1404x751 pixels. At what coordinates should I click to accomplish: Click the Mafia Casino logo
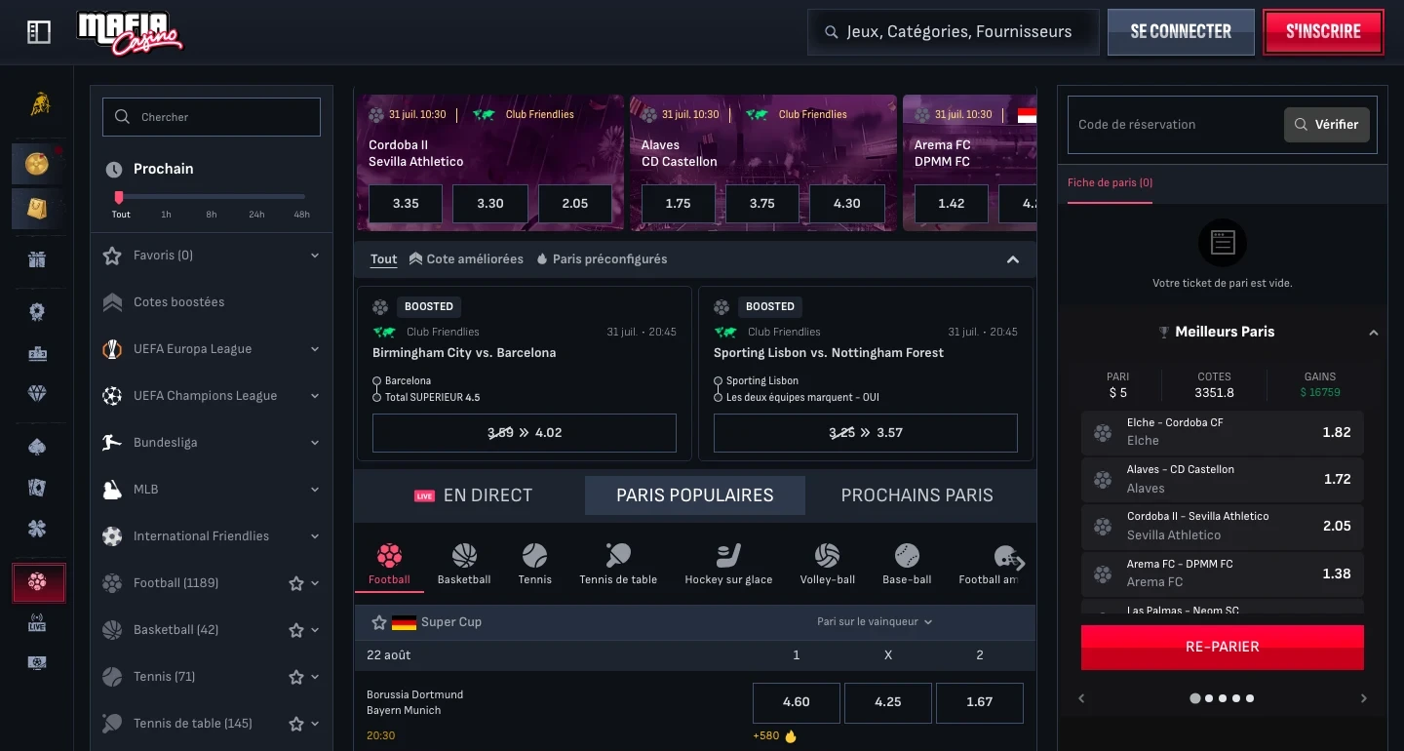[130, 33]
